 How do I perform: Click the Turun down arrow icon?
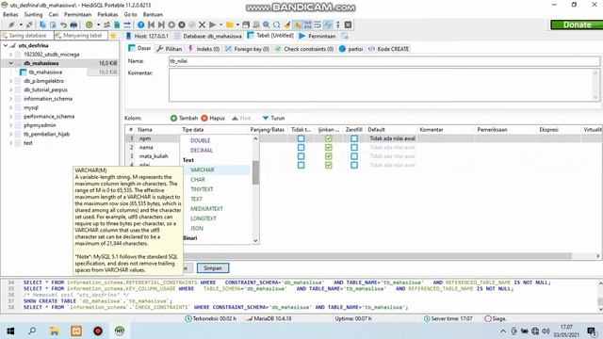click(266, 118)
